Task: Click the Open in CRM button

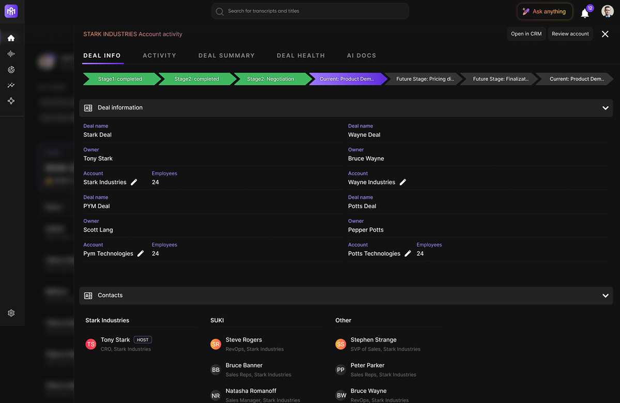Action: pos(526,34)
